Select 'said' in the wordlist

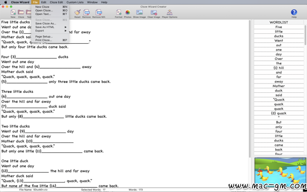click(279, 95)
